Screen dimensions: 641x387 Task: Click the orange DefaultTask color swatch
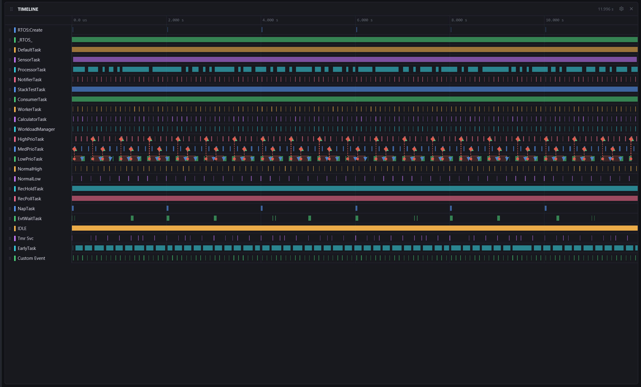point(15,50)
